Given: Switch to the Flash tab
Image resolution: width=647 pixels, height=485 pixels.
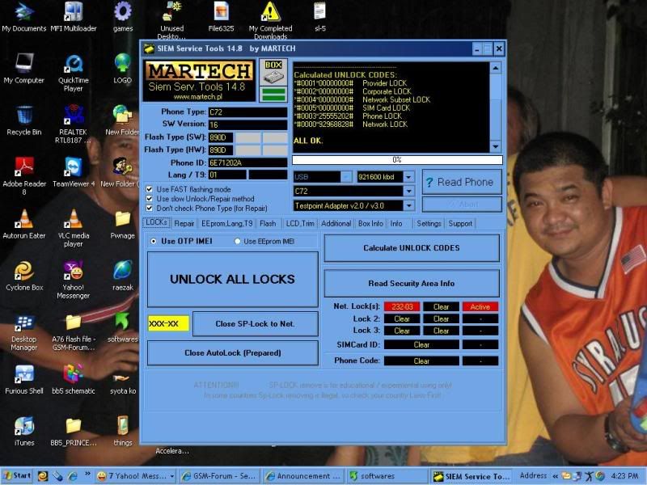Looking at the screenshot, I should coord(268,224).
